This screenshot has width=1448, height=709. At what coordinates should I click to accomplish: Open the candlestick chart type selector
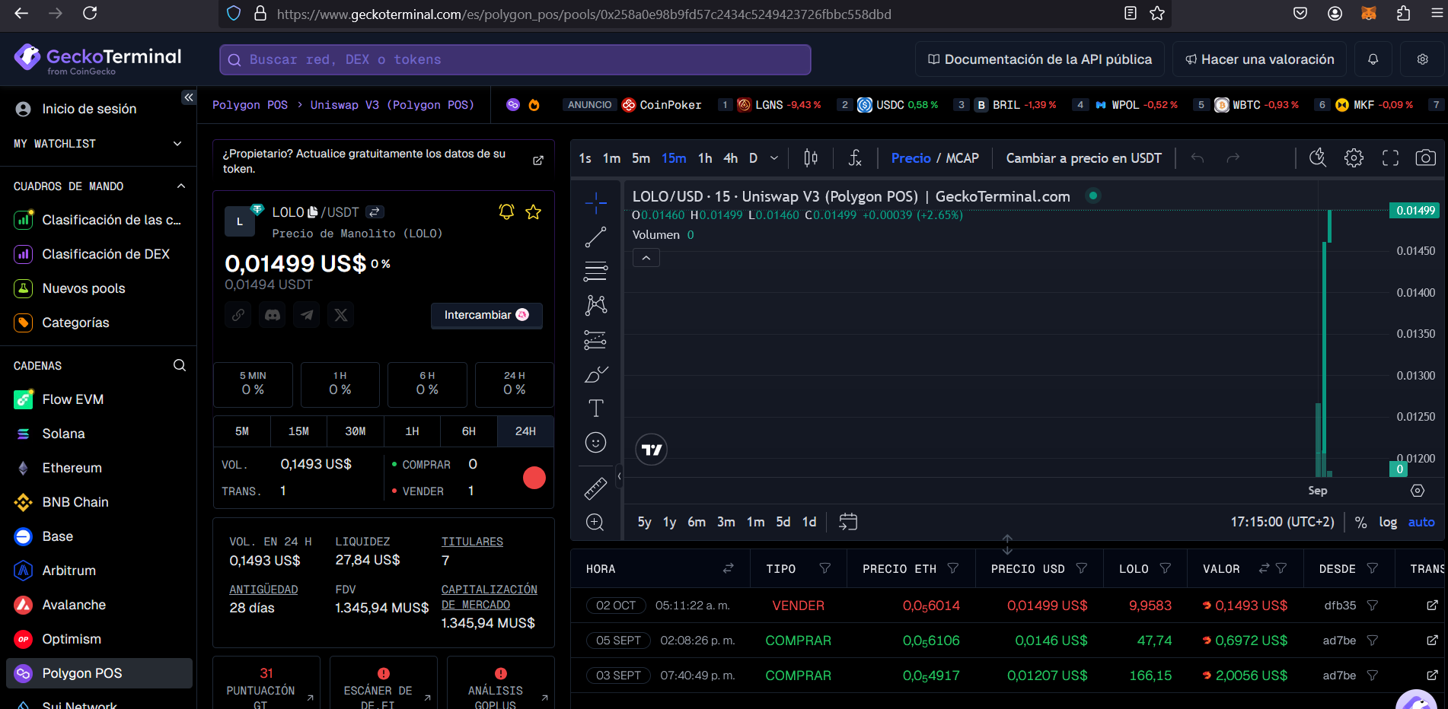click(x=811, y=158)
